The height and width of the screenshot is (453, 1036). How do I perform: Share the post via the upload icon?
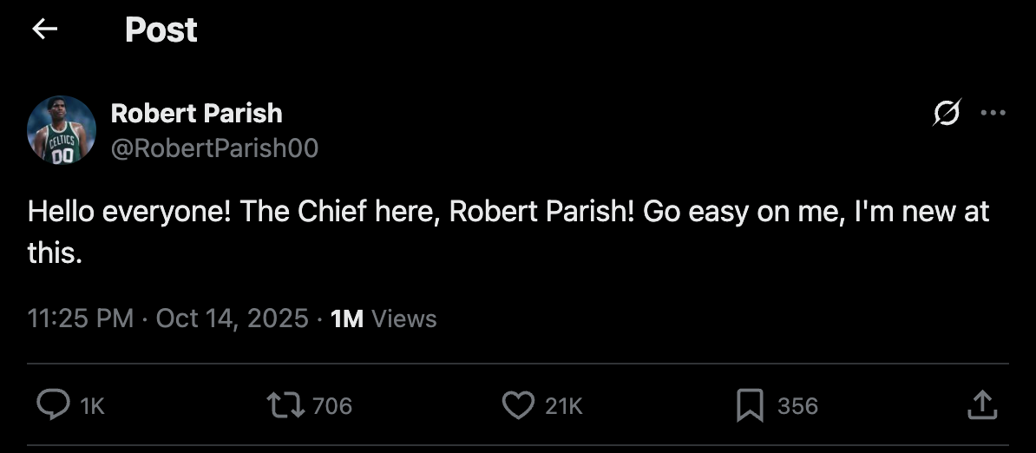pyautogui.click(x=980, y=405)
